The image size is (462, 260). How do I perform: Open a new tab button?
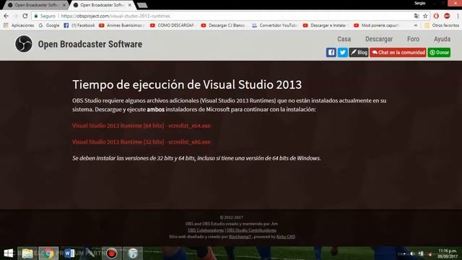tap(142, 5)
